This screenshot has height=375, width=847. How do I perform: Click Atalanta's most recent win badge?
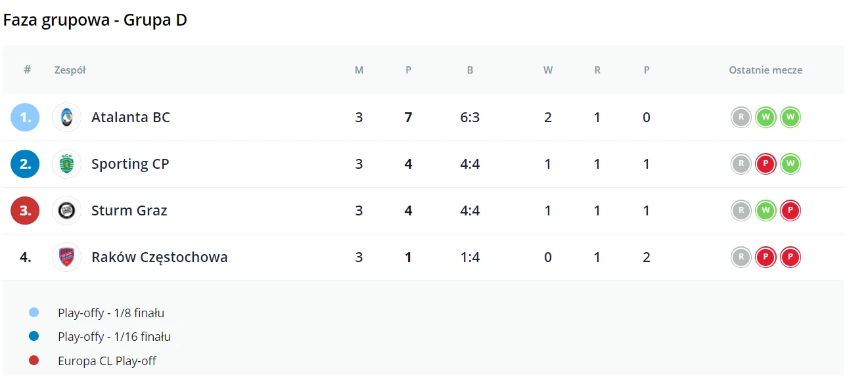coord(790,118)
